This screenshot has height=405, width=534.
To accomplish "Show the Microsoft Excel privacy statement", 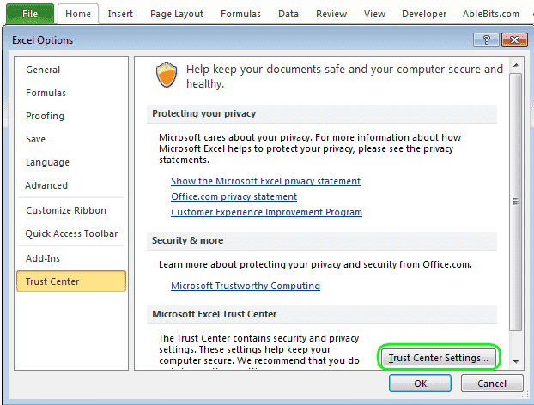I will click(x=265, y=181).
